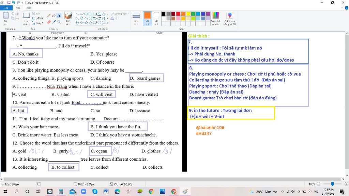
Task: Open Task View on the taskbar
Action: pyautogui.click(x=38, y=191)
